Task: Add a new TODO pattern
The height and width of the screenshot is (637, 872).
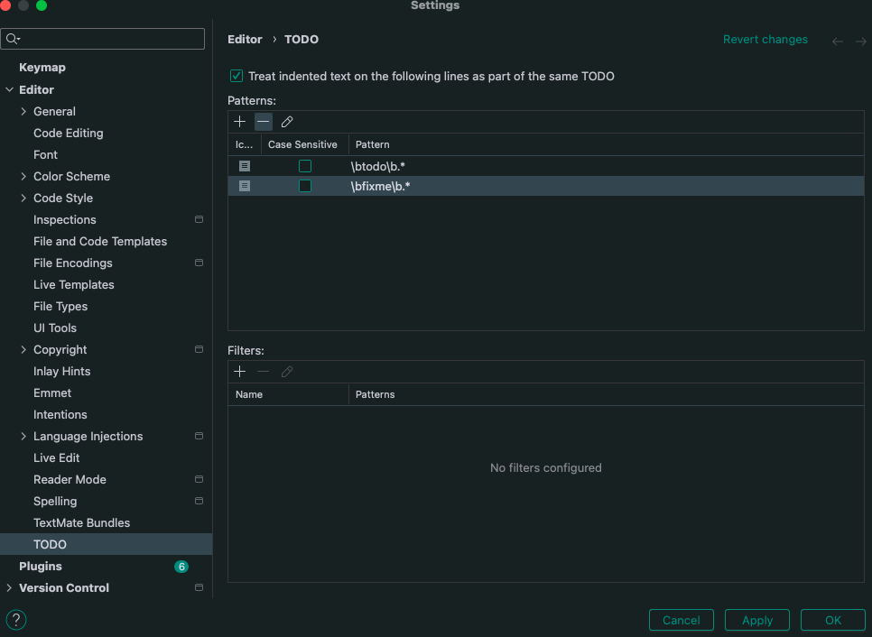Action: click(x=240, y=122)
